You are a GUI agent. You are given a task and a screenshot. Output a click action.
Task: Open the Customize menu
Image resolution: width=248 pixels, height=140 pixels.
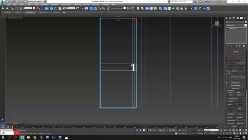tap(96, 5)
